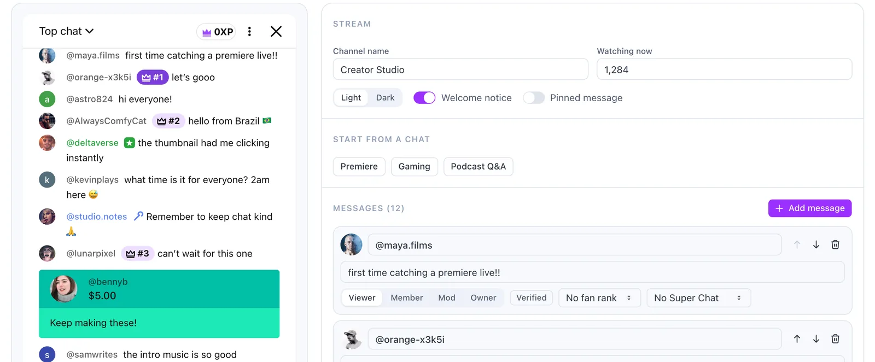Viewport: 875px width, 362px height.
Task: Click the moderator wrench icon
Action: click(x=138, y=216)
